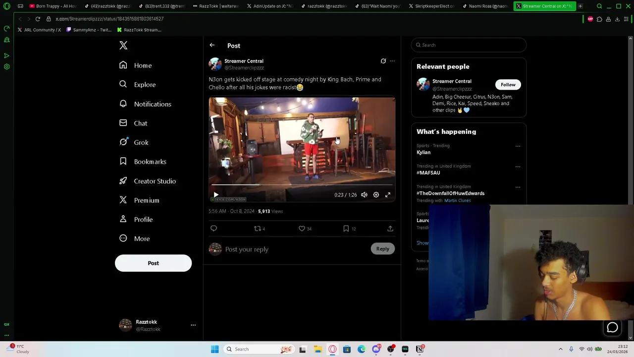Open a new browser tab

(x=580, y=6)
